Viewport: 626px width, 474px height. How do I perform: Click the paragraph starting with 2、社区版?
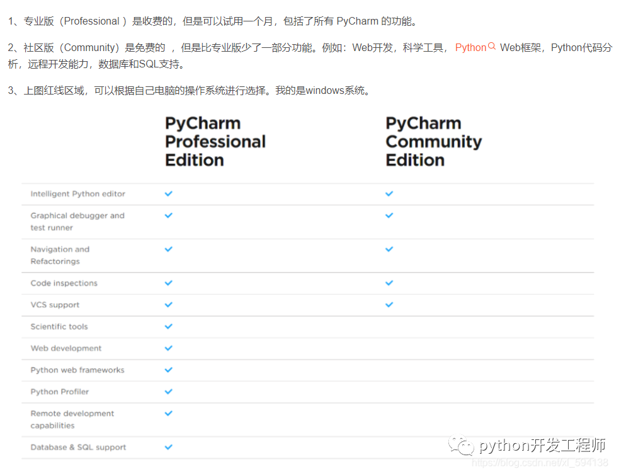click(x=310, y=55)
